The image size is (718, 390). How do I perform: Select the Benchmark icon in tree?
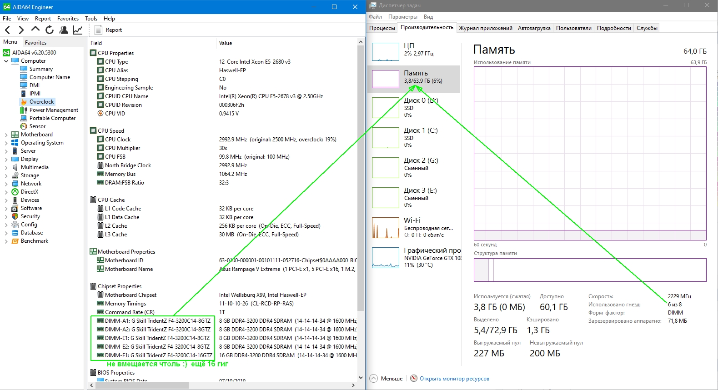15,241
